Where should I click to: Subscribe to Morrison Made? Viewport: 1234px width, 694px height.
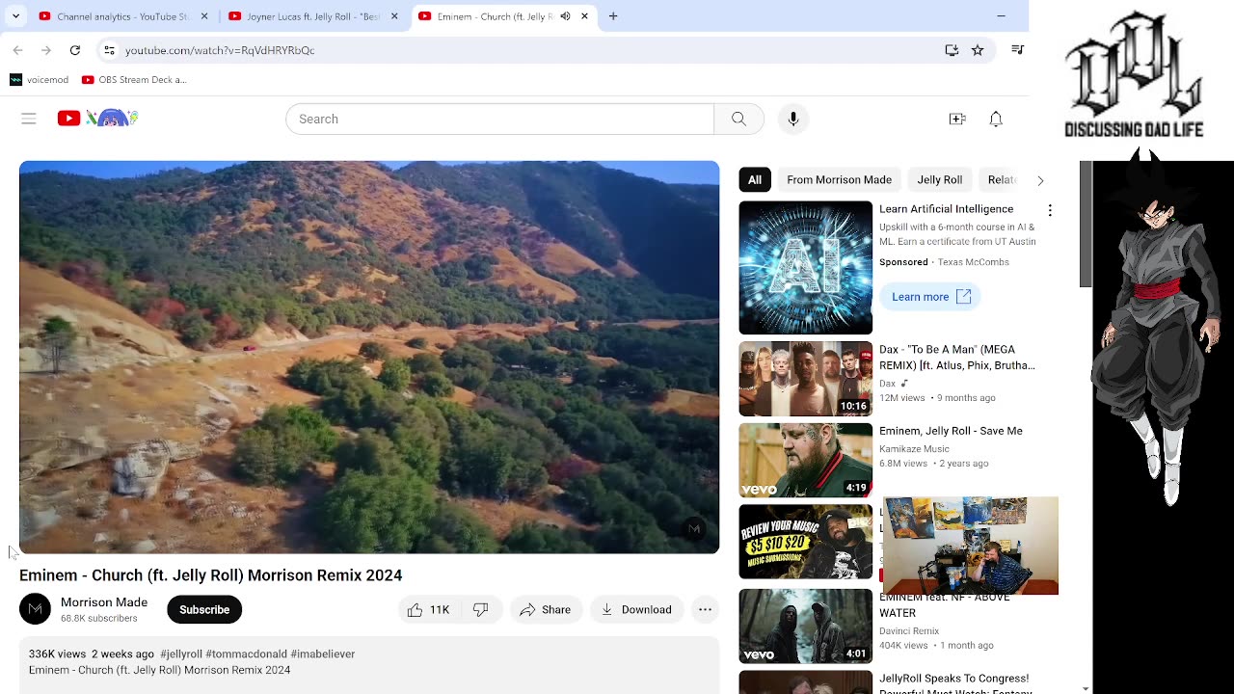pos(204,609)
